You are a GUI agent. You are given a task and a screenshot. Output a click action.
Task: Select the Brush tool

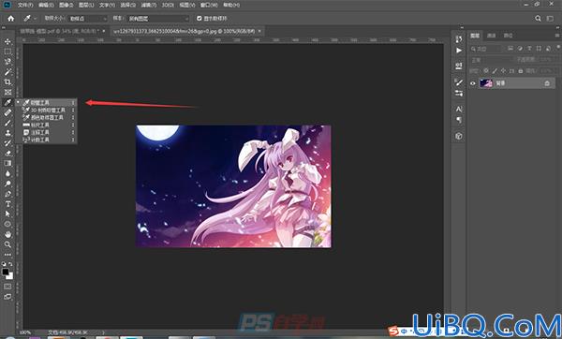point(7,123)
